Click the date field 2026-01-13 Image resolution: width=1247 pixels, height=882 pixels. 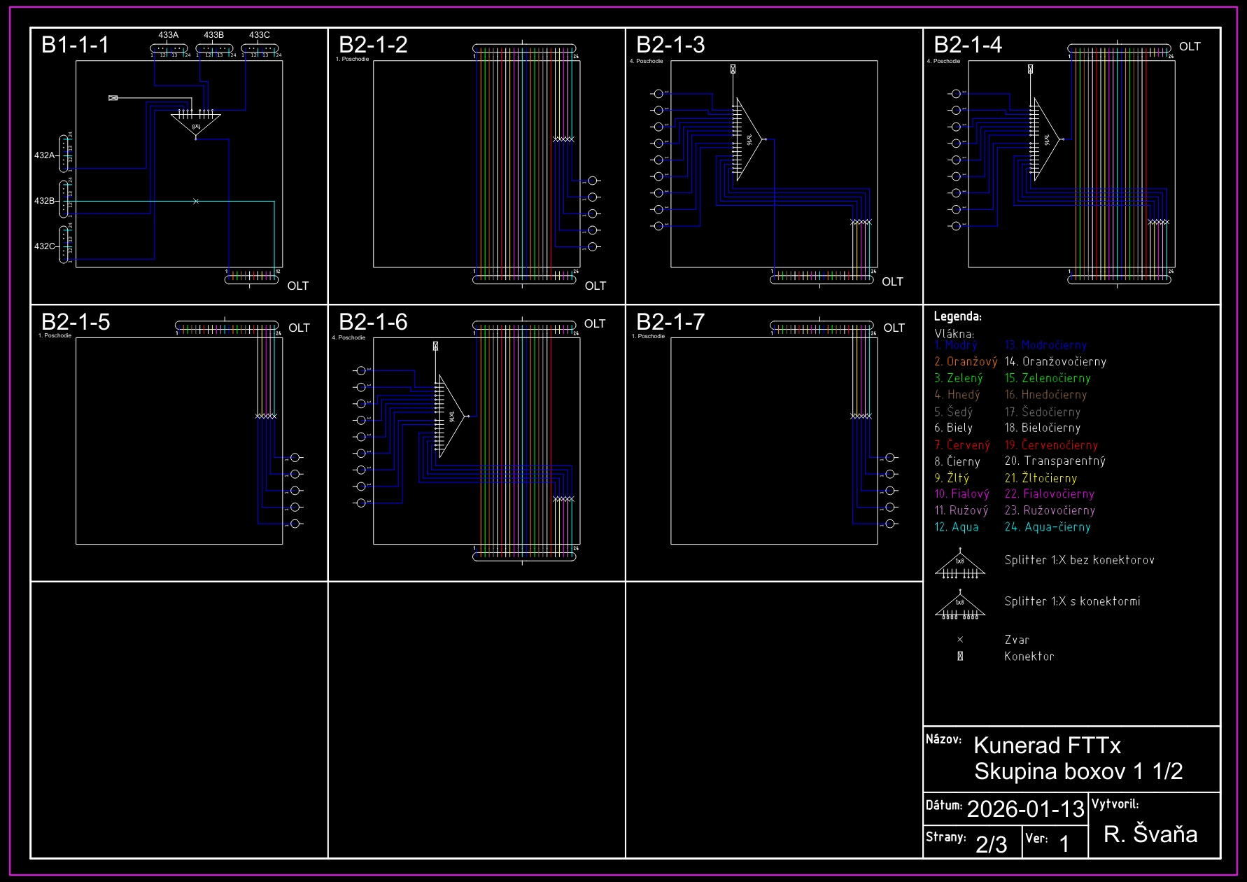click(x=1025, y=809)
